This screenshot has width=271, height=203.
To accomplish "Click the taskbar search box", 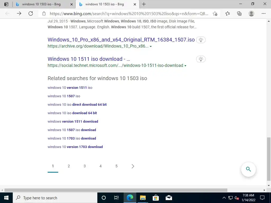I will (55, 198).
